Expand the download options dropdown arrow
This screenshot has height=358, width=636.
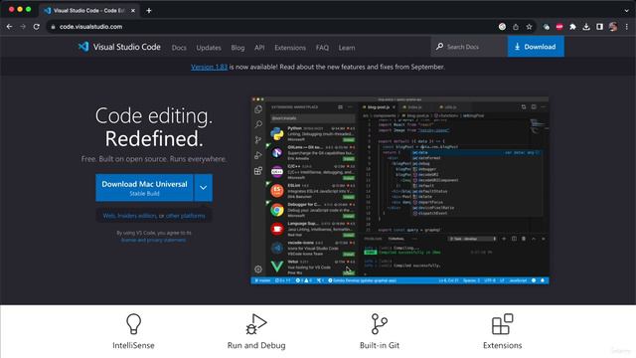(203, 188)
